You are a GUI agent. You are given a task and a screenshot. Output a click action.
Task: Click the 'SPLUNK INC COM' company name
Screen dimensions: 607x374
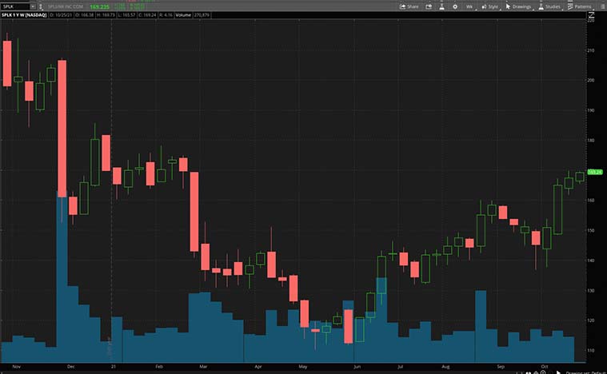66,6
